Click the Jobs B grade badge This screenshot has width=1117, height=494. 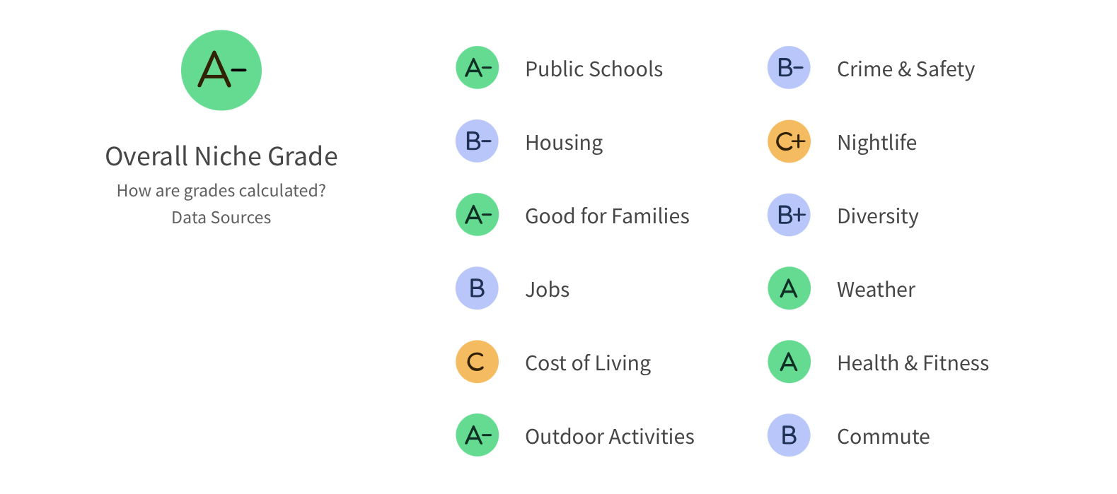478,288
